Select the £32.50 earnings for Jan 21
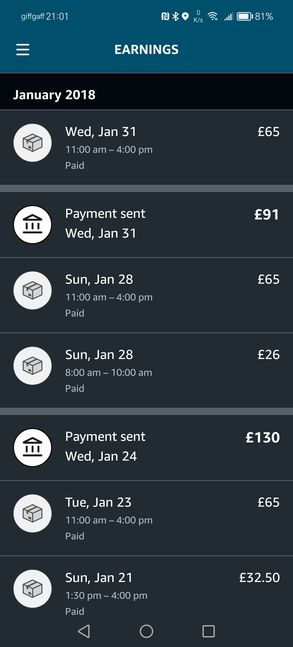293x647 pixels. tap(259, 578)
